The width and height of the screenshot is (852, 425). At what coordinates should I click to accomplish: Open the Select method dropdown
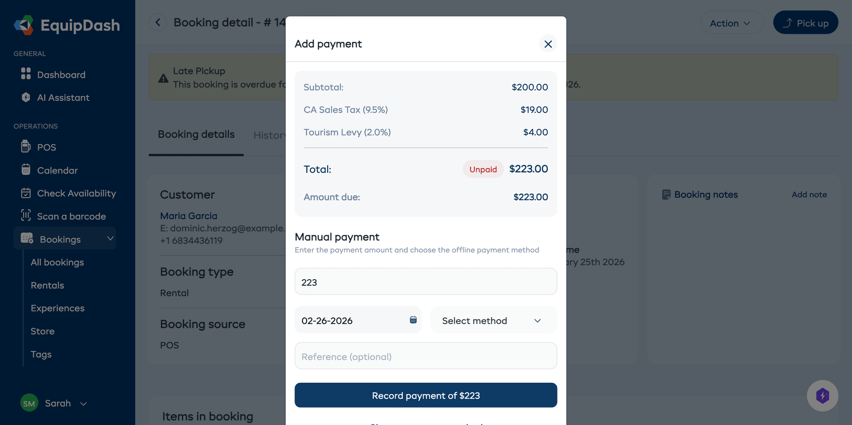coord(493,320)
